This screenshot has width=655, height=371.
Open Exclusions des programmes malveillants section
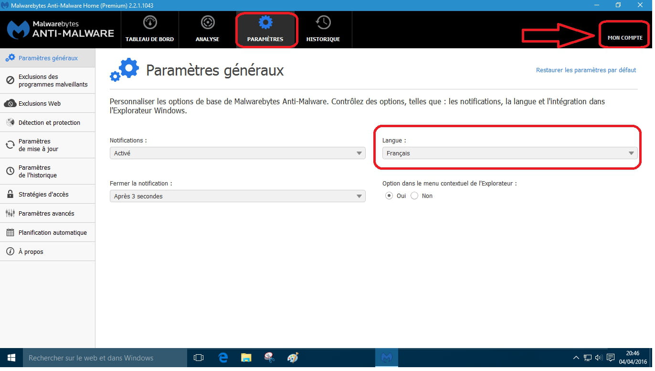click(x=48, y=81)
